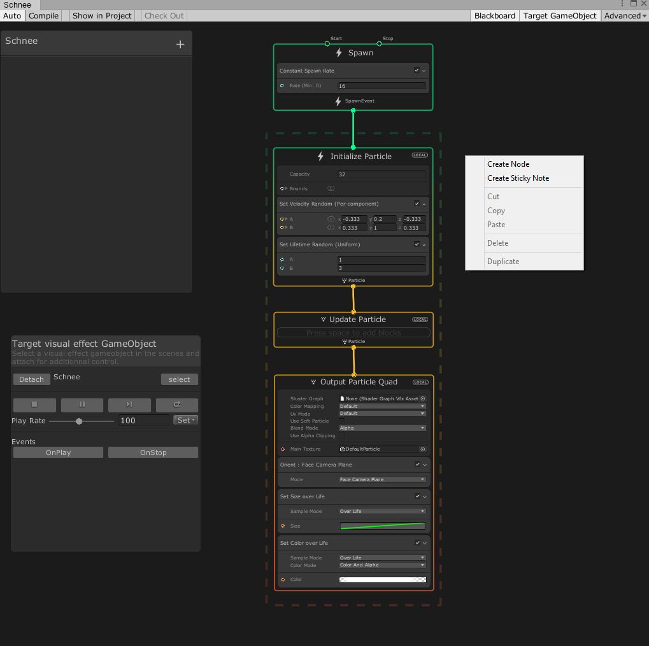Click the plus icon in the Schnee blackboard
This screenshot has width=649, height=646.
180,43
